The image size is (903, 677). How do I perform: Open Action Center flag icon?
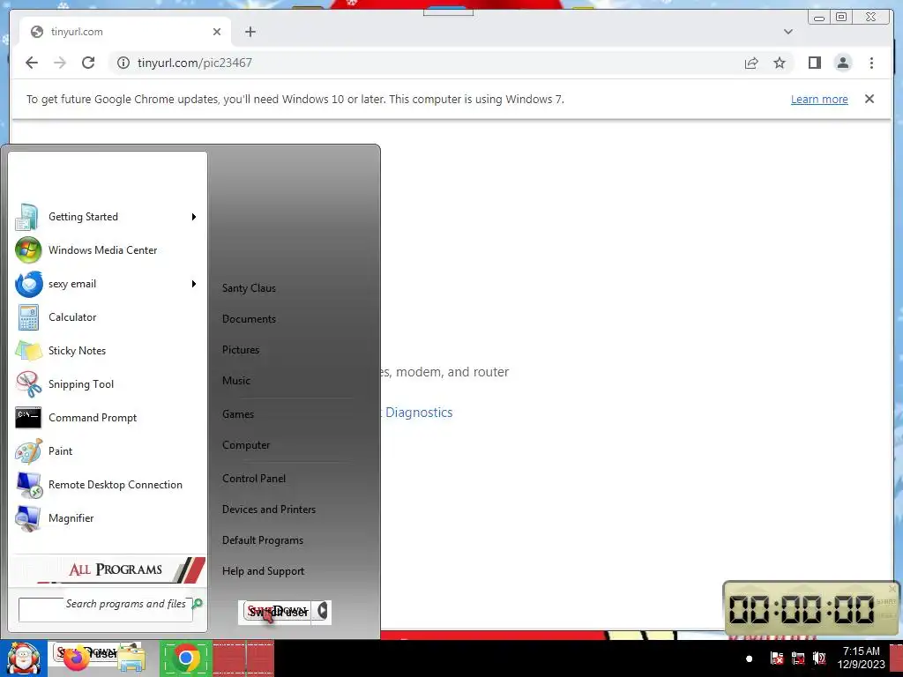point(777,658)
